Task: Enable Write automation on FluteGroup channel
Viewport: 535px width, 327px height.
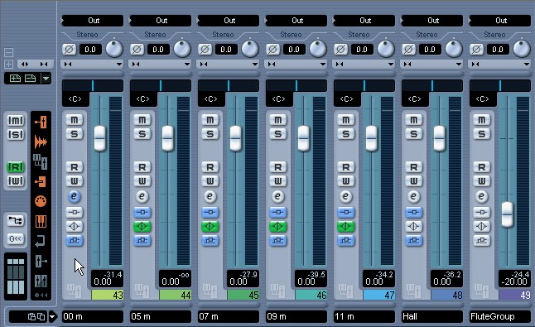Action: point(481,181)
